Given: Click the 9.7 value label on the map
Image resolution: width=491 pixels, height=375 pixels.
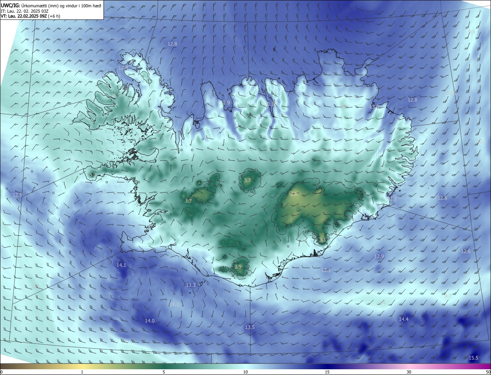Looking at the screenshot, I should point(448,296).
